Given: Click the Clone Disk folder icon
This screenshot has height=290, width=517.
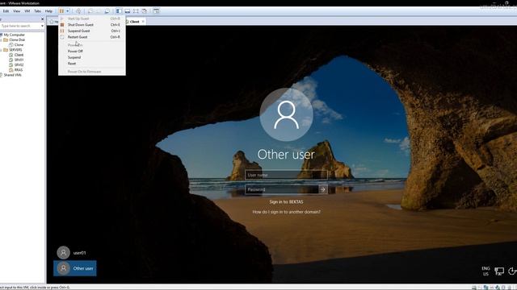Looking at the screenshot, I should tap(6, 39).
